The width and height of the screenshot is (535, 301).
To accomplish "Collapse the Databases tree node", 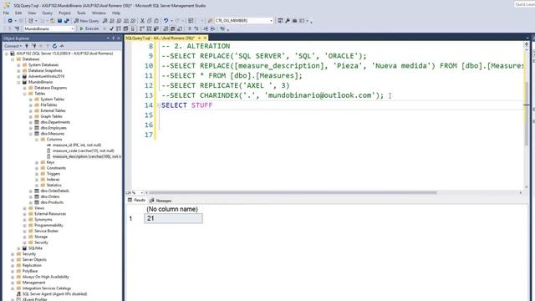I will tap(13, 59).
